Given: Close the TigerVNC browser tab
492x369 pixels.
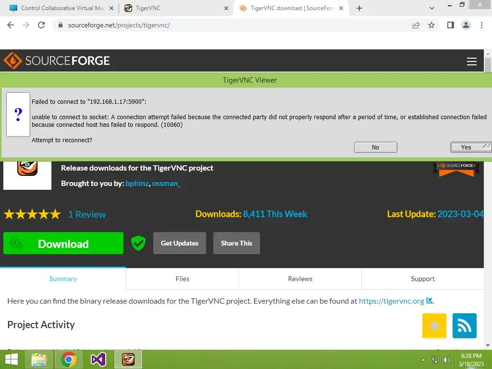Looking at the screenshot, I should click(226, 8).
